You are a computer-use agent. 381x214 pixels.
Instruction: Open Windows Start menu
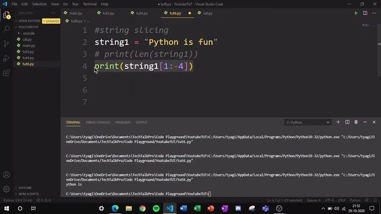coord(7,209)
